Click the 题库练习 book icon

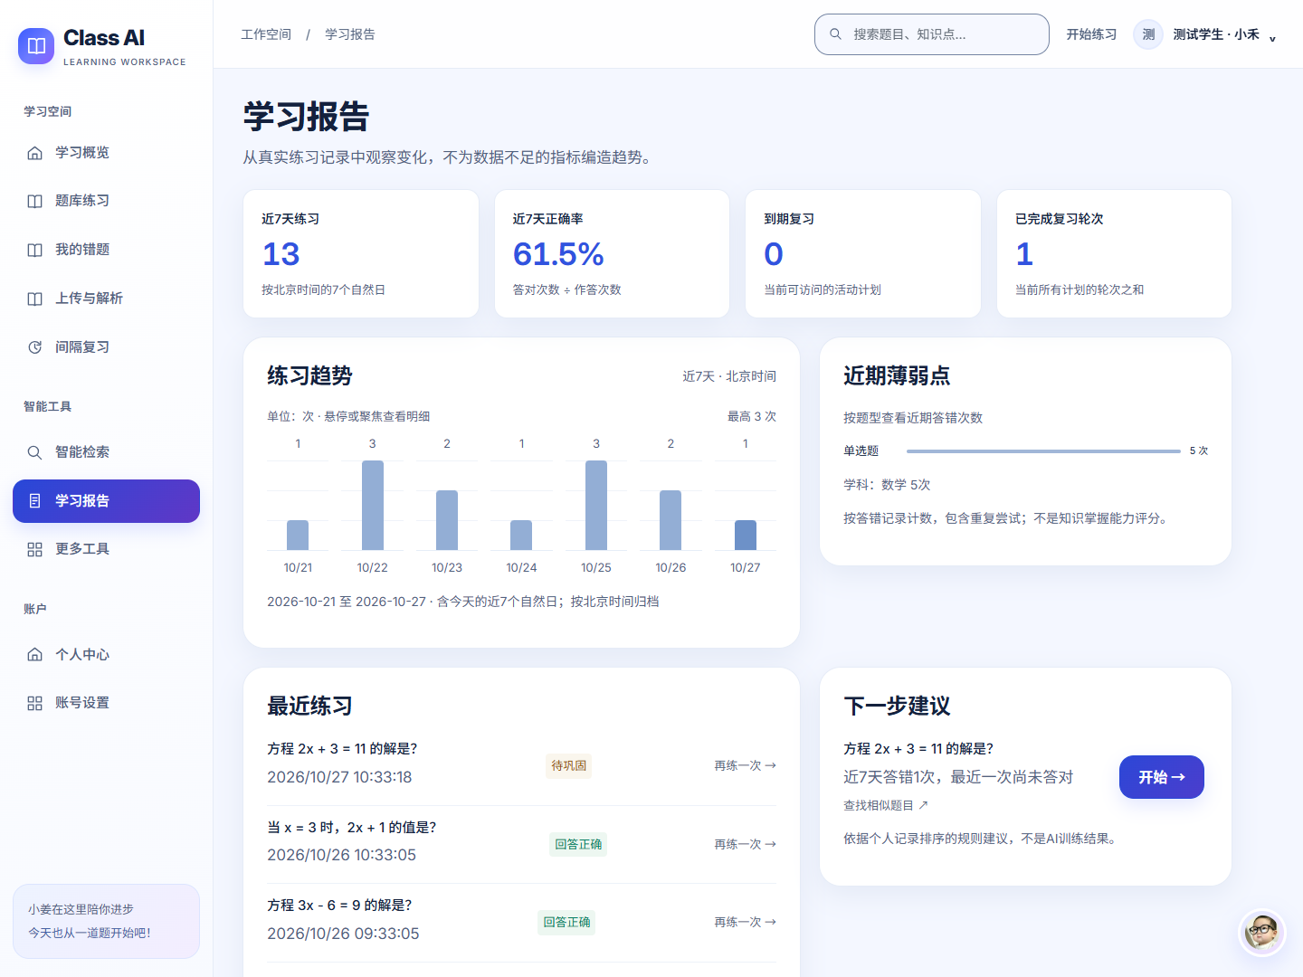click(34, 201)
